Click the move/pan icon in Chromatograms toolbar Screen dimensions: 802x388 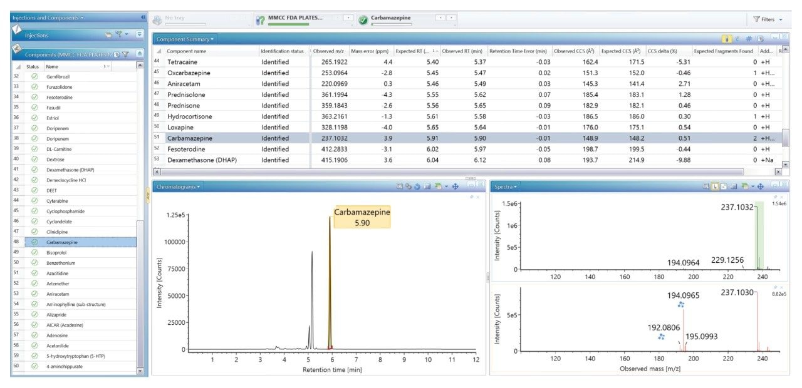coord(456,186)
